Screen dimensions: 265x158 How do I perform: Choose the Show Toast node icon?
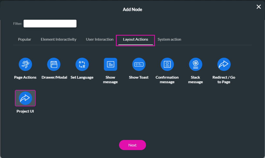coord(139,64)
